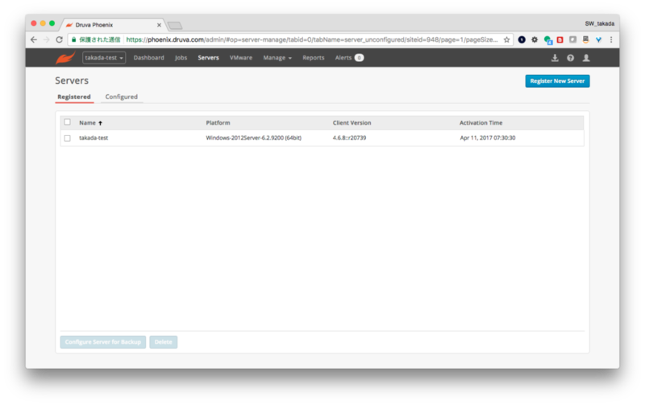Click the Apr 11, 2017 activation time
Viewport: 645px width, 405px height.
tap(488, 138)
